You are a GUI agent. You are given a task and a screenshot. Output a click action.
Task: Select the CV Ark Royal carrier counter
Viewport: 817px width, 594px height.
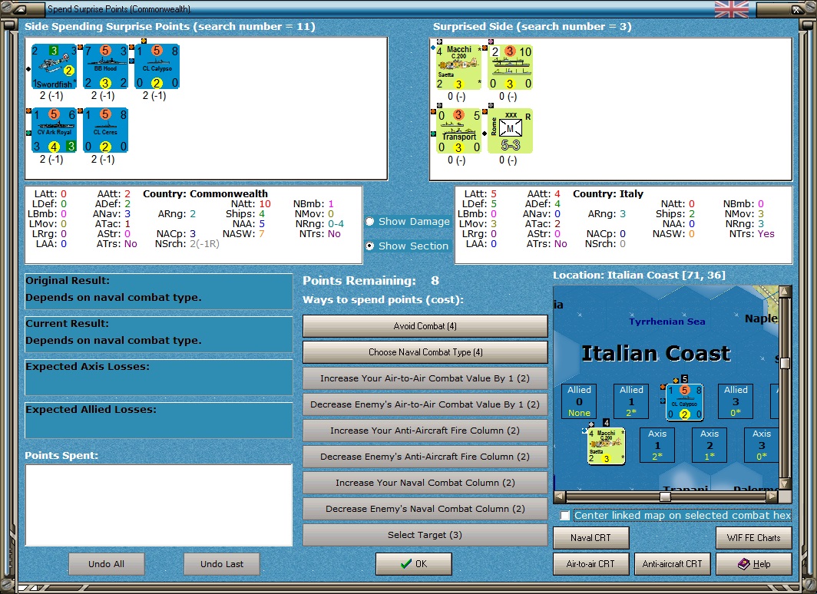tap(54, 130)
